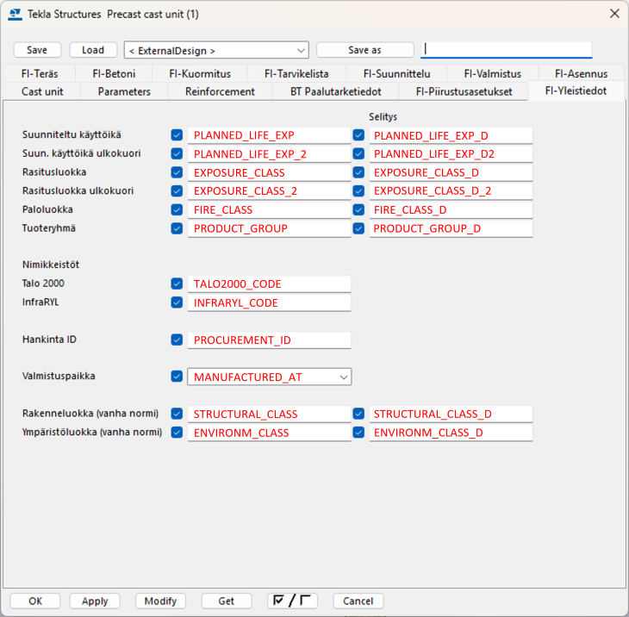Uncheck the STRUCTURAL_CLASS_D checkbox
Screen dimensions: 629x617
(358, 414)
